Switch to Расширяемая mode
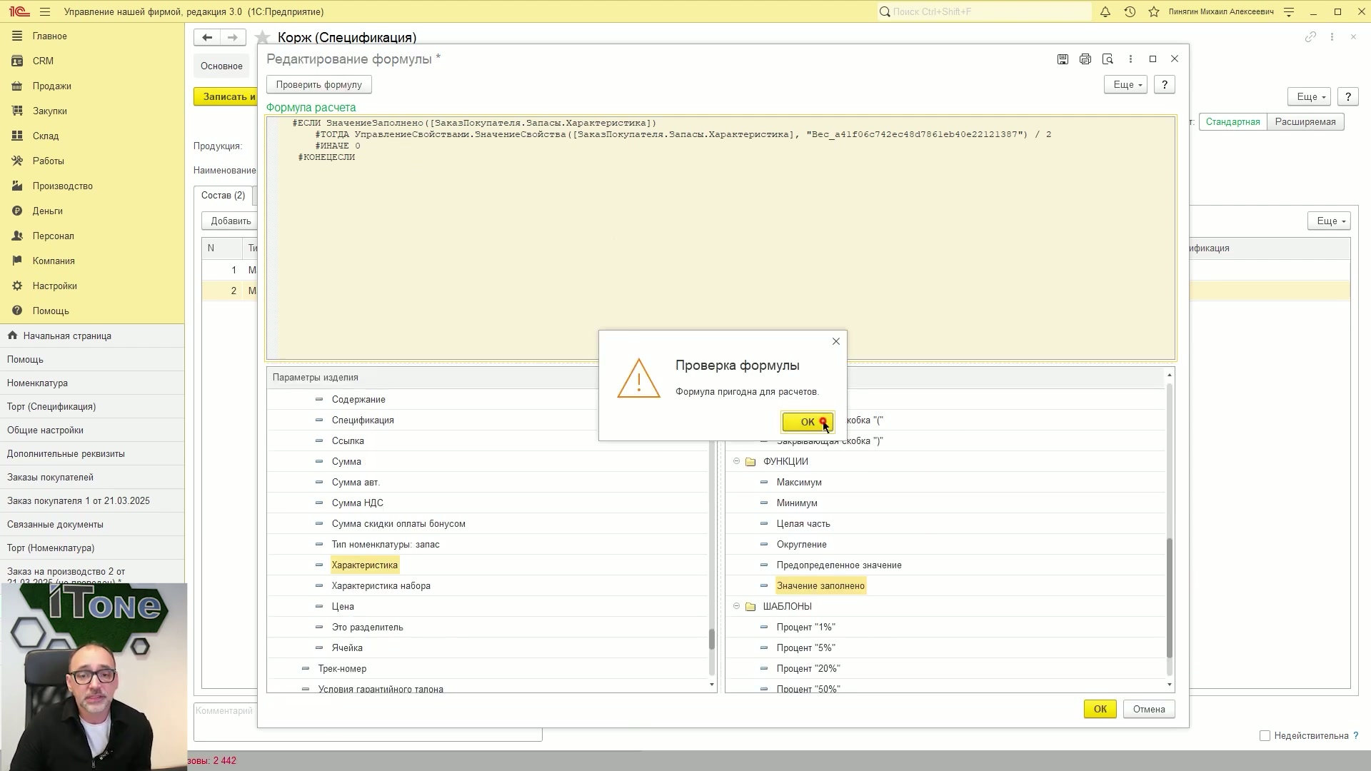 pyautogui.click(x=1305, y=121)
